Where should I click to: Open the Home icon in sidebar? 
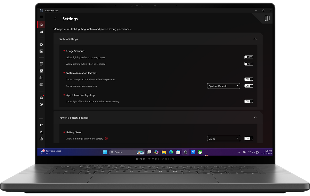click(x=41, y=25)
